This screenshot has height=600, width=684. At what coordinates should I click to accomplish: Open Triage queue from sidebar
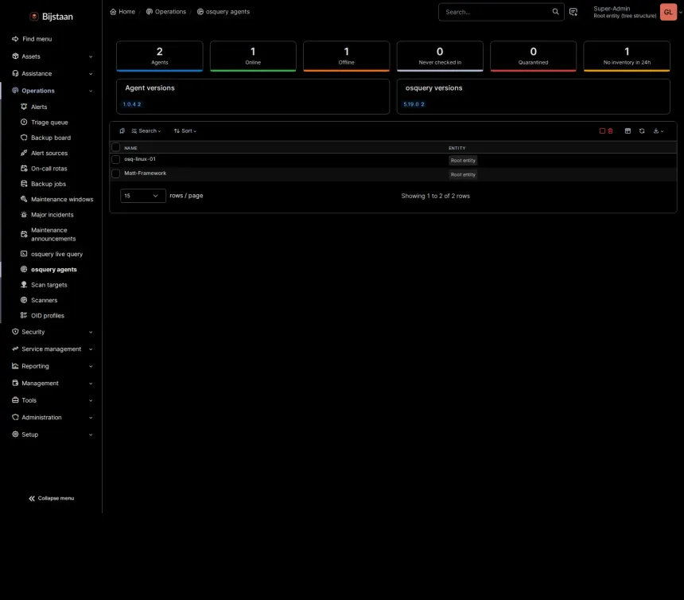[x=49, y=123]
